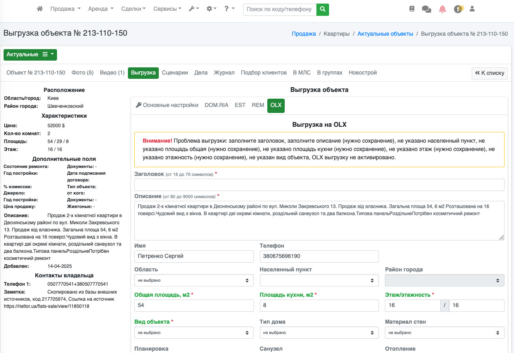
Task: Open the Область select dropdown
Action: [x=194, y=280]
